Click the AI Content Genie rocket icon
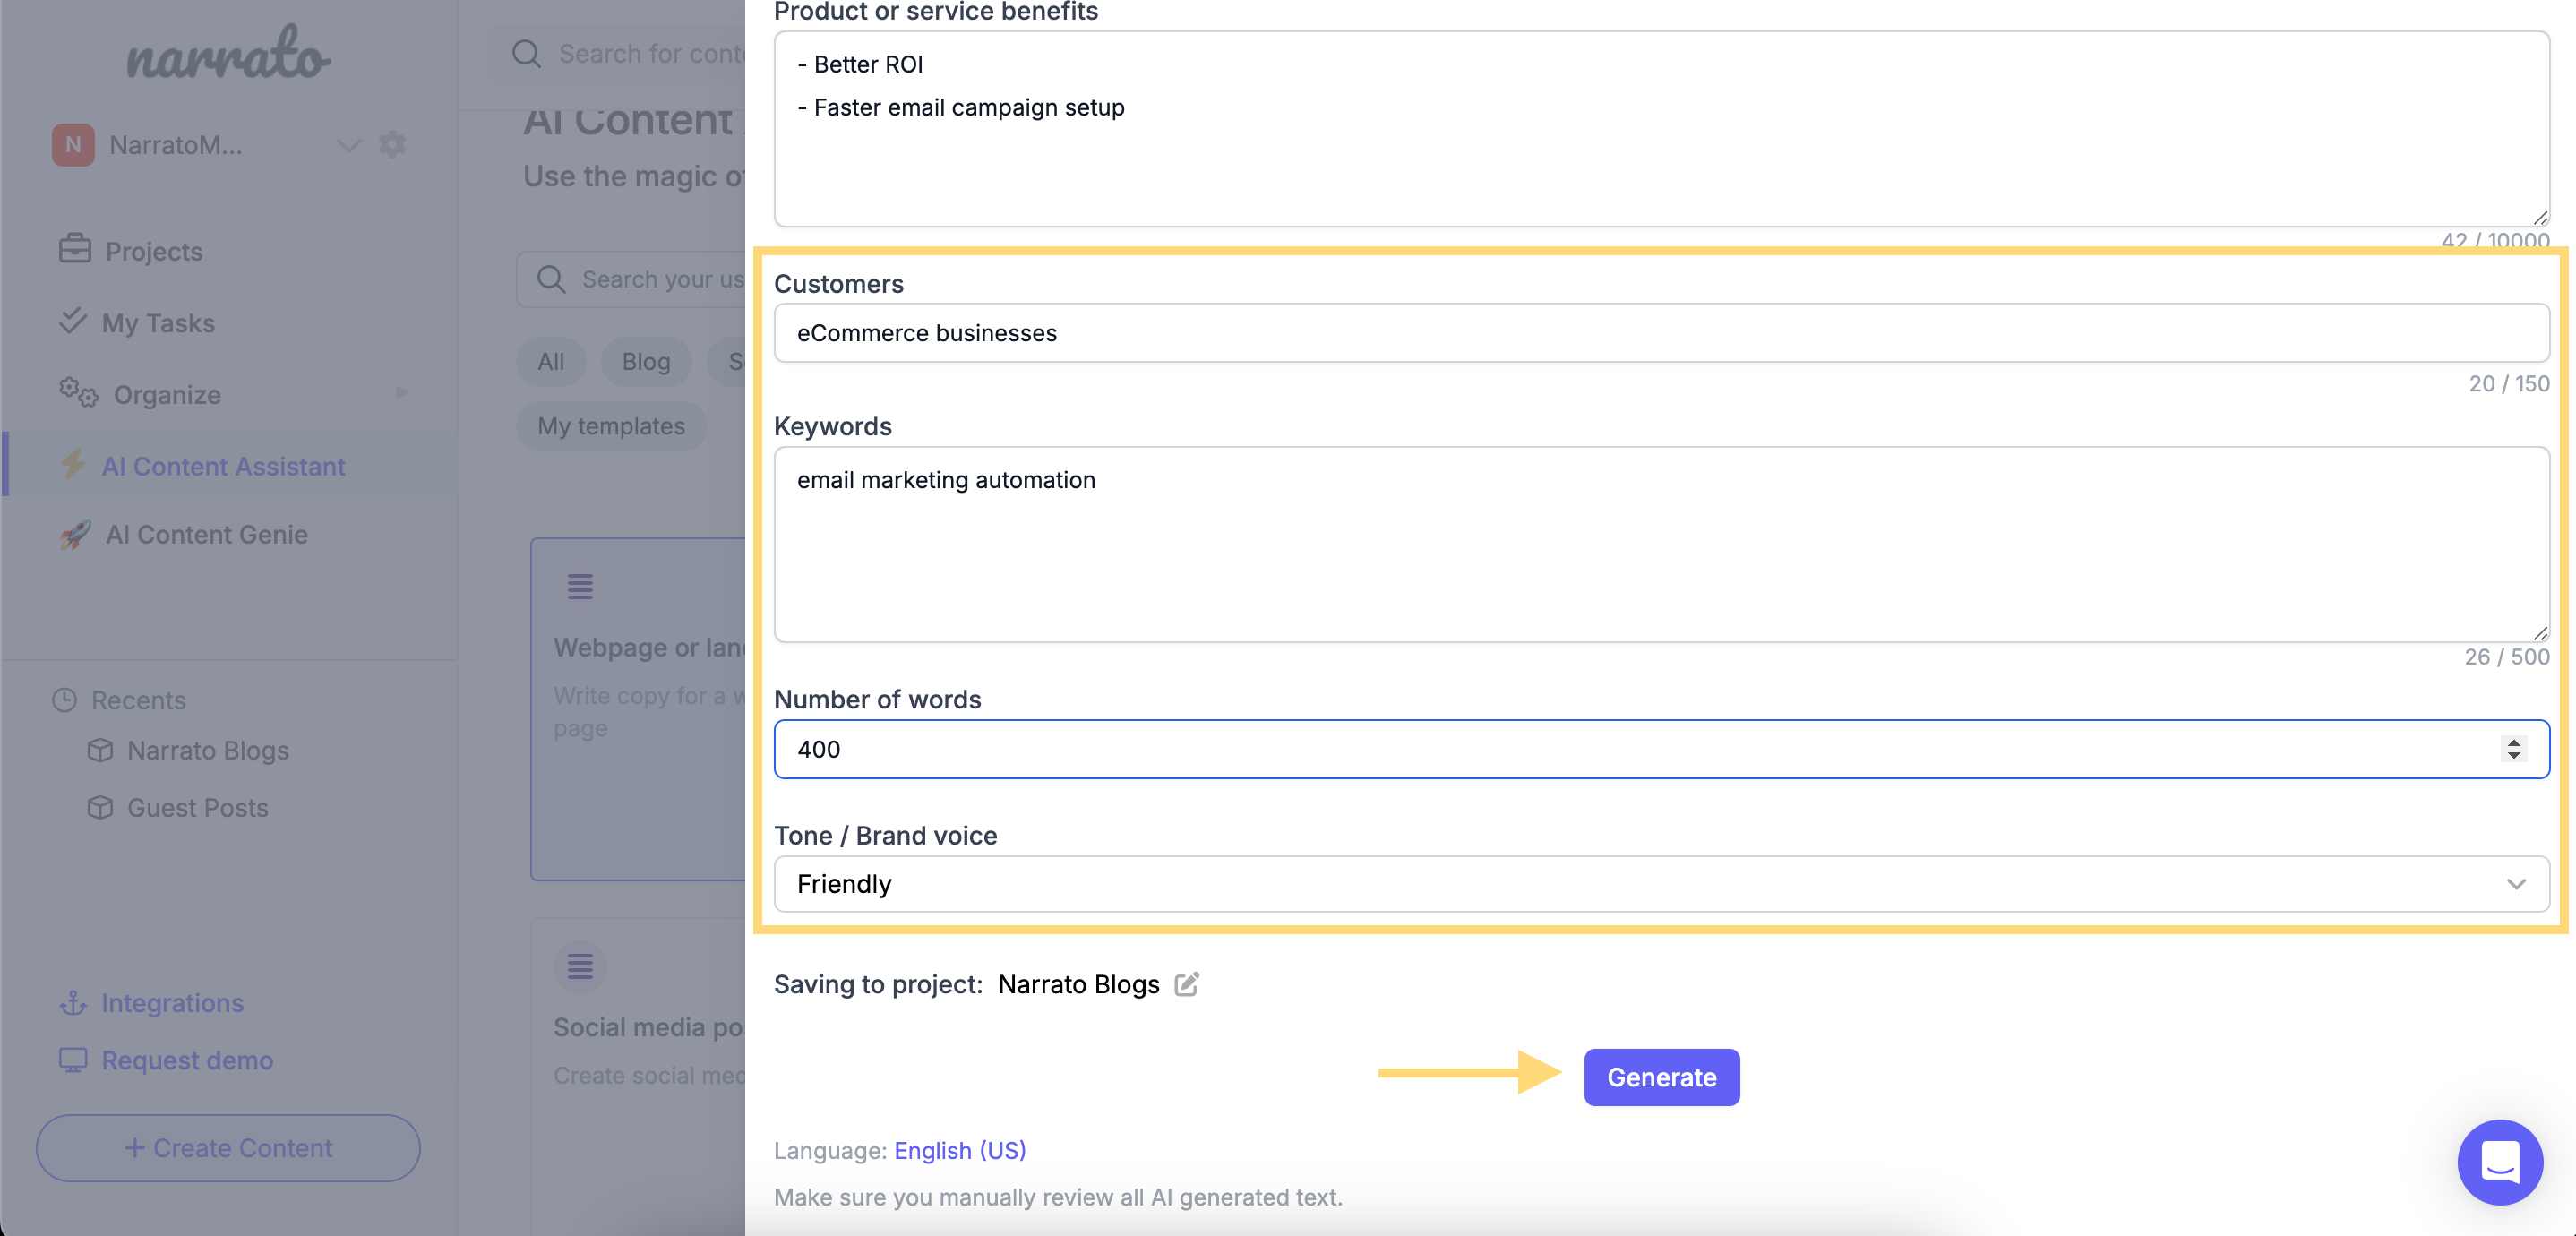Screen dimensions: 2576x1236 (x=75, y=534)
